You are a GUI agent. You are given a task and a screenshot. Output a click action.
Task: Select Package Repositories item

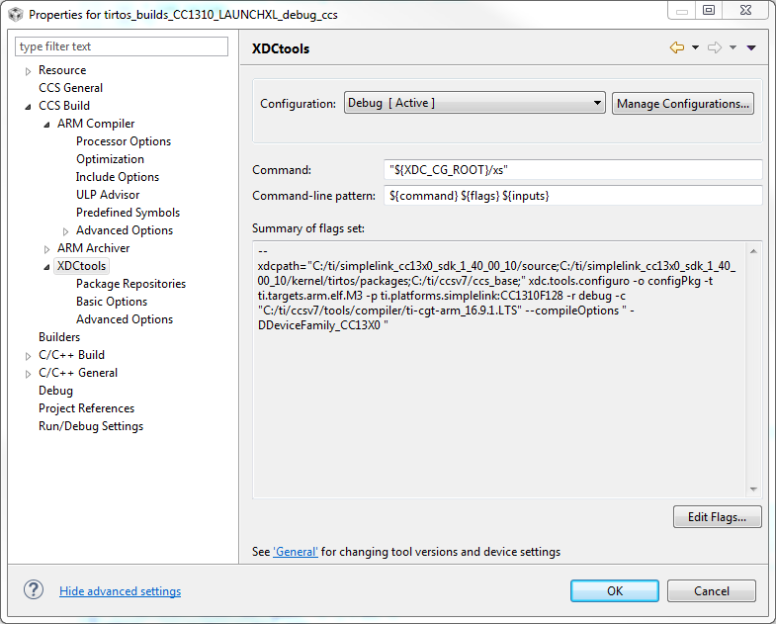click(130, 284)
